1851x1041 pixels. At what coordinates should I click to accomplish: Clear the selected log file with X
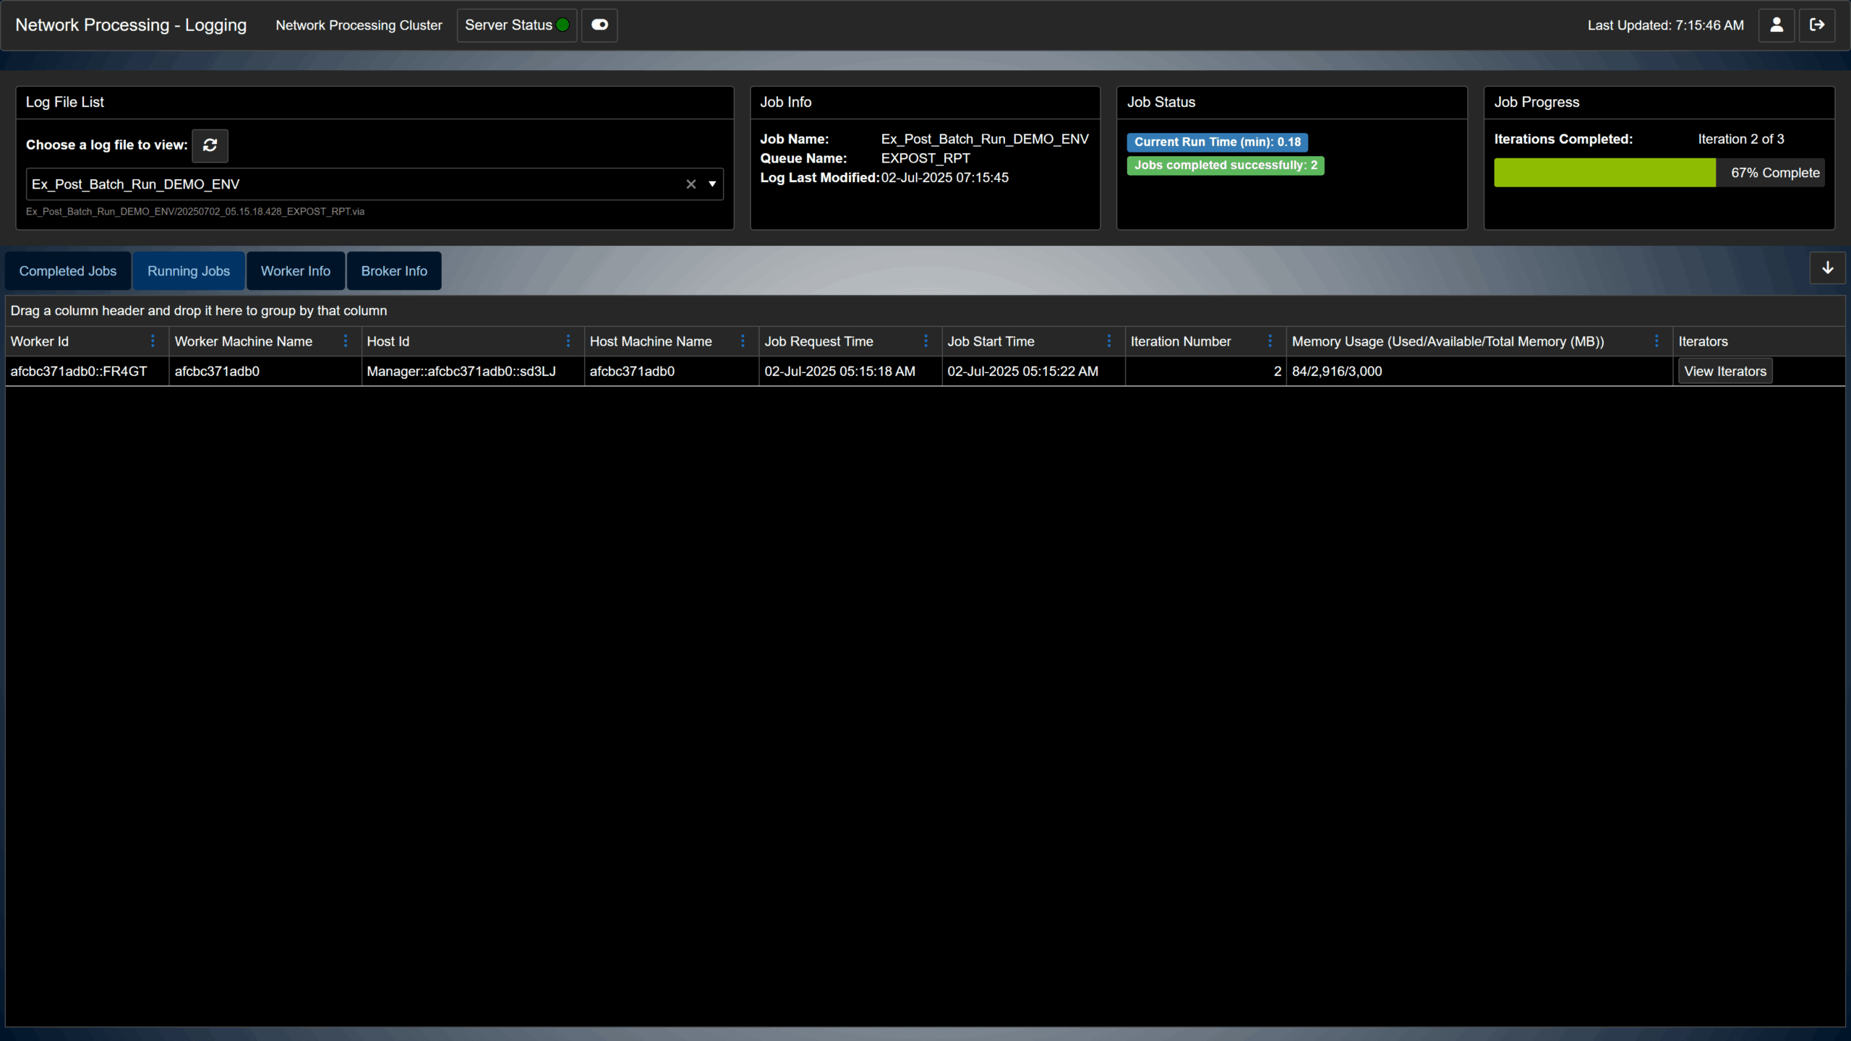[x=691, y=184]
